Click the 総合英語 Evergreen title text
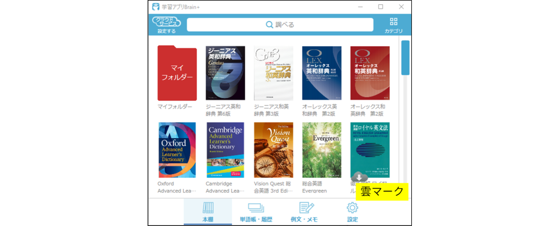 tap(314, 187)
